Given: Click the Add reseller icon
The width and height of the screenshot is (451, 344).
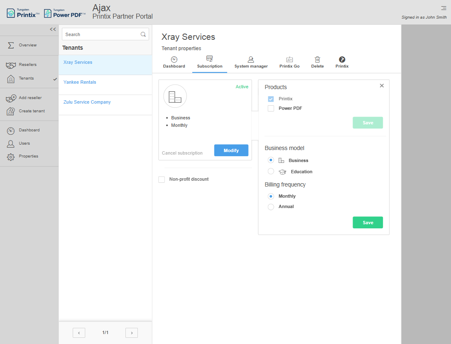Looking at the screenshot, I should pyautogui.click(x=11, y=98).
